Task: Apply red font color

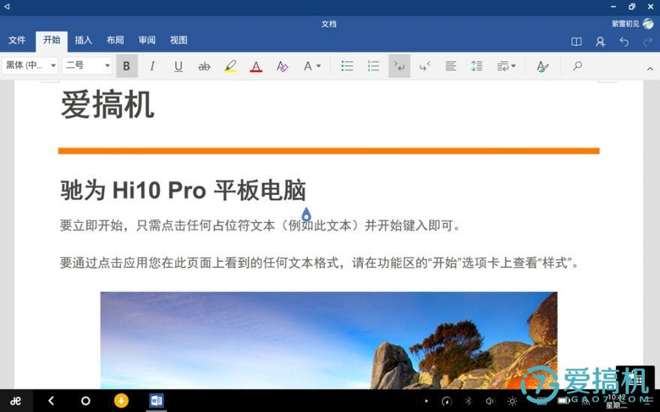Action: pos(256,66)
